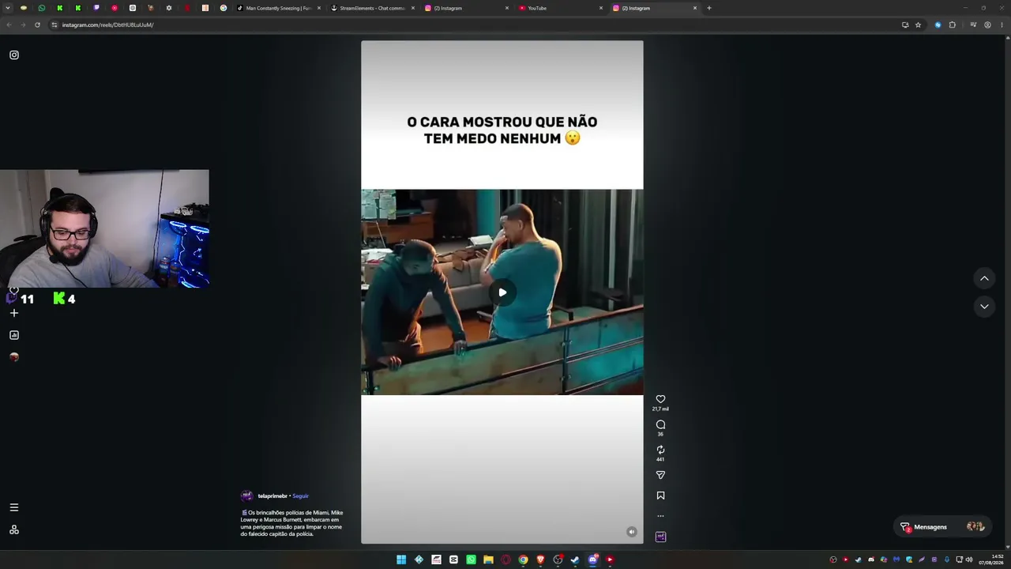Save the reel with the bookmark icon
The image size is (1011, 569).
click(x=660, y=496)
